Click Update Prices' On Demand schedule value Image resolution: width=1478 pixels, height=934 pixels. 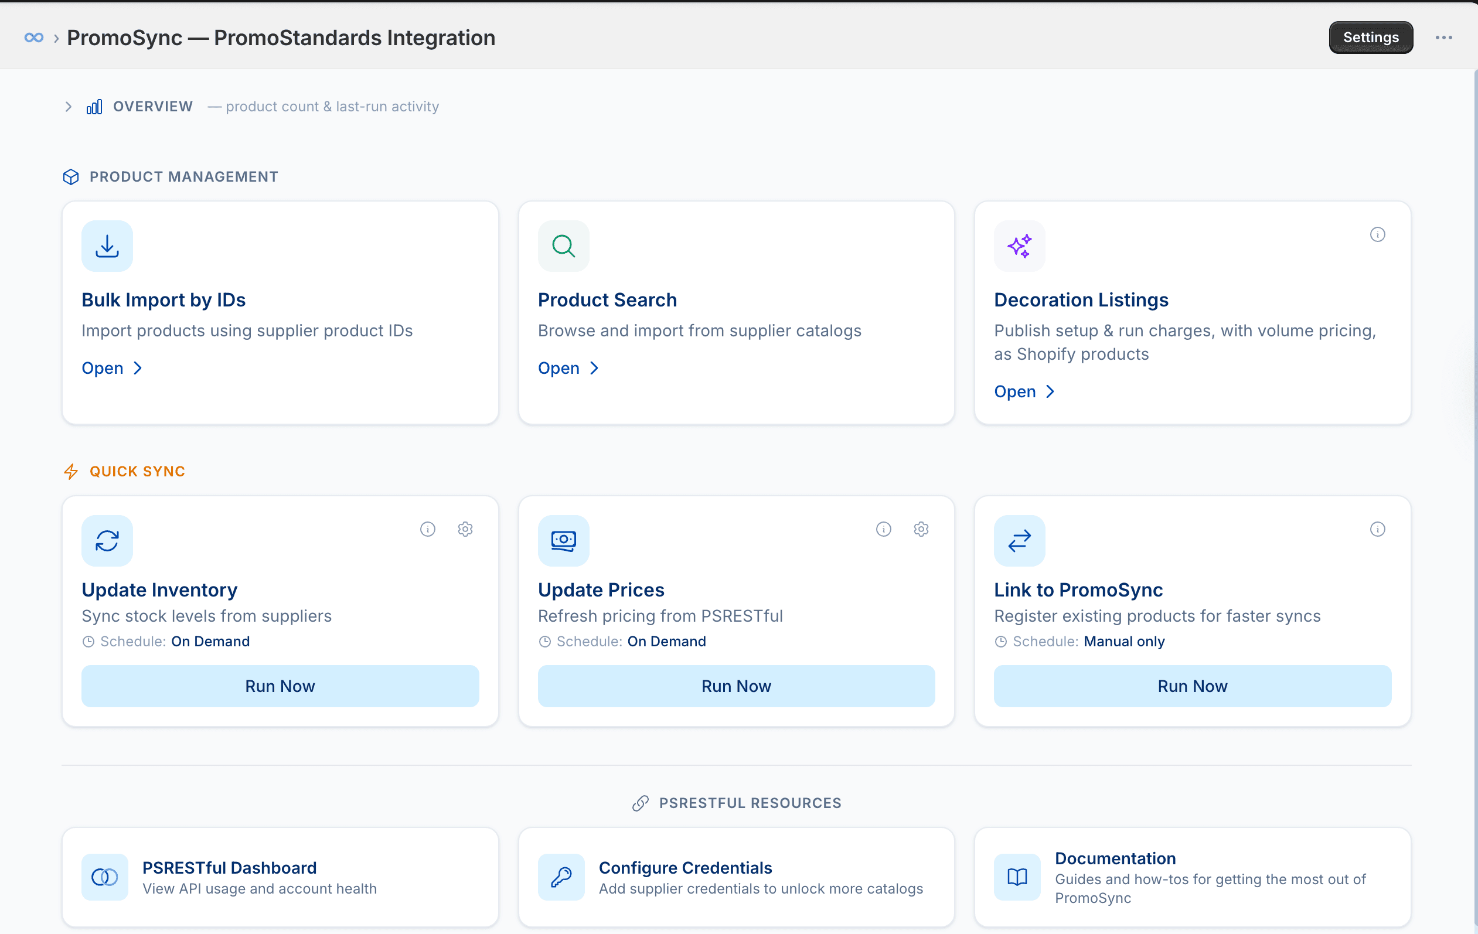[666, 642]
